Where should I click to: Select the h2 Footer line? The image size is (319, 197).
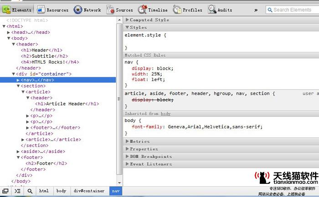tap(46, 163)
